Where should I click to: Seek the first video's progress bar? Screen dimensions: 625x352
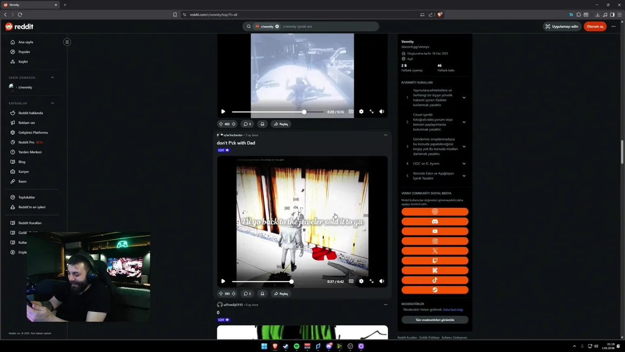tap(277, 112)
